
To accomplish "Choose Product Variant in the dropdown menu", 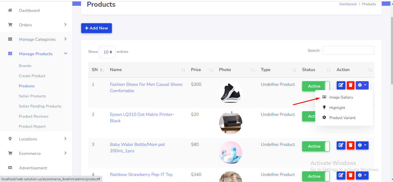I will tap(342, 118).
